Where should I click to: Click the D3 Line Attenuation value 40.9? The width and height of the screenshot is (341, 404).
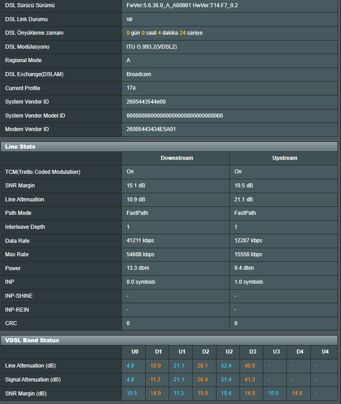pos(250,366)
